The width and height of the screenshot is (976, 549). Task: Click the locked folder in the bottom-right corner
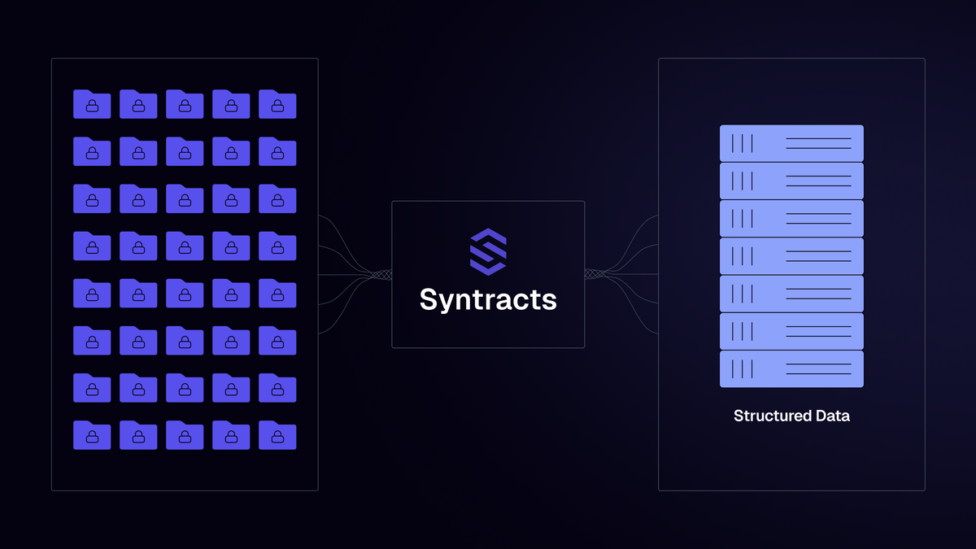click(277, 435)
